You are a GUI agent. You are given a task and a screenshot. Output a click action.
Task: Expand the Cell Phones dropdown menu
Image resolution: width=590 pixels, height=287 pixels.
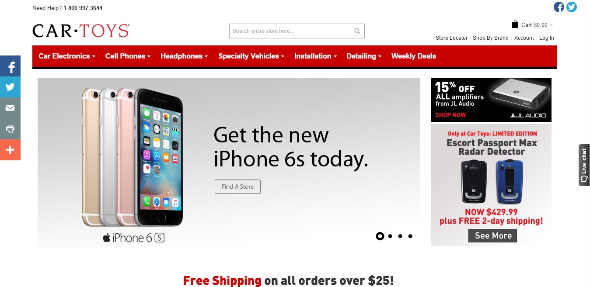pyautogui.click(x=128, y=56)
